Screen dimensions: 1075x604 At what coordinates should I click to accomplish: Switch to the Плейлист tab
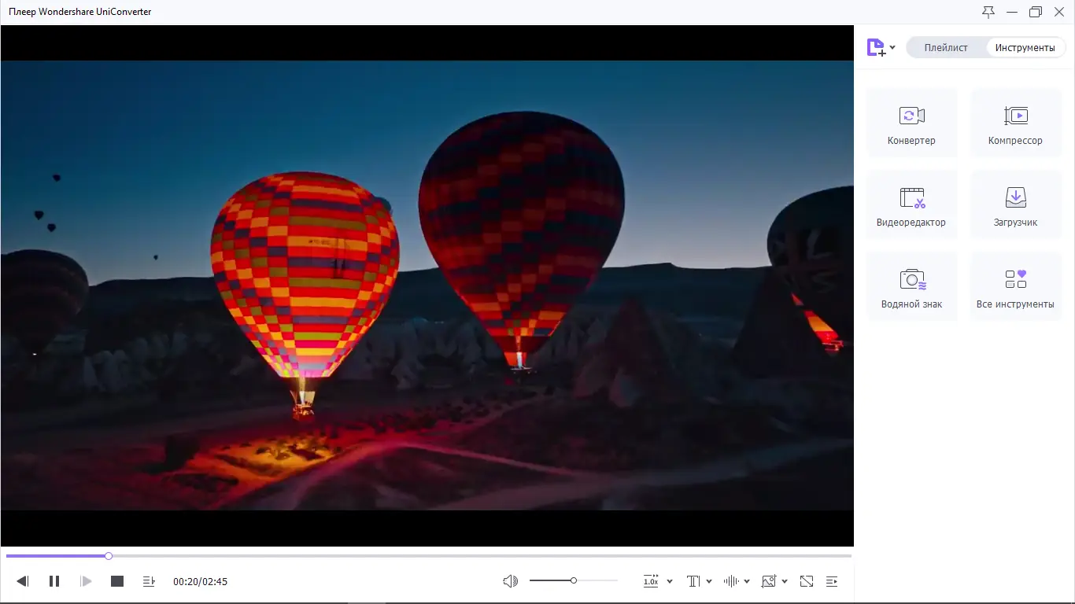coord(946,48)
